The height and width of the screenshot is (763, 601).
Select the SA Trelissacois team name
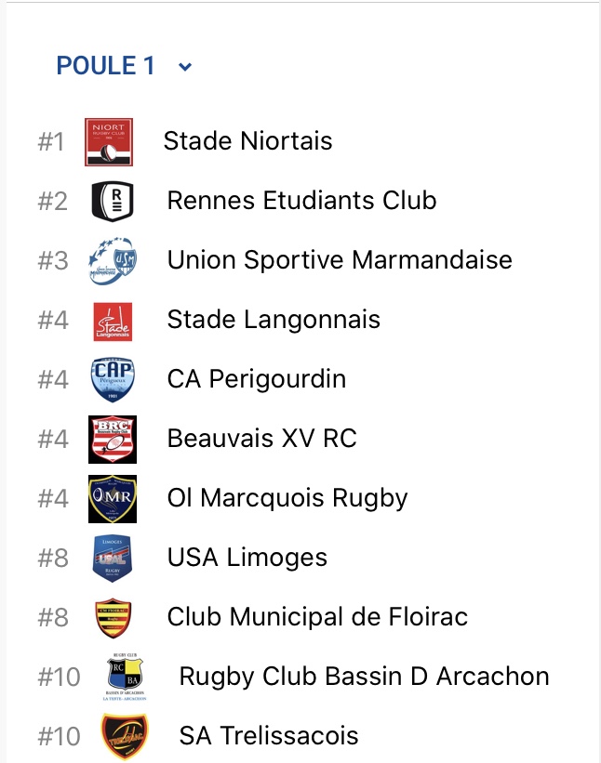[268, 736]
